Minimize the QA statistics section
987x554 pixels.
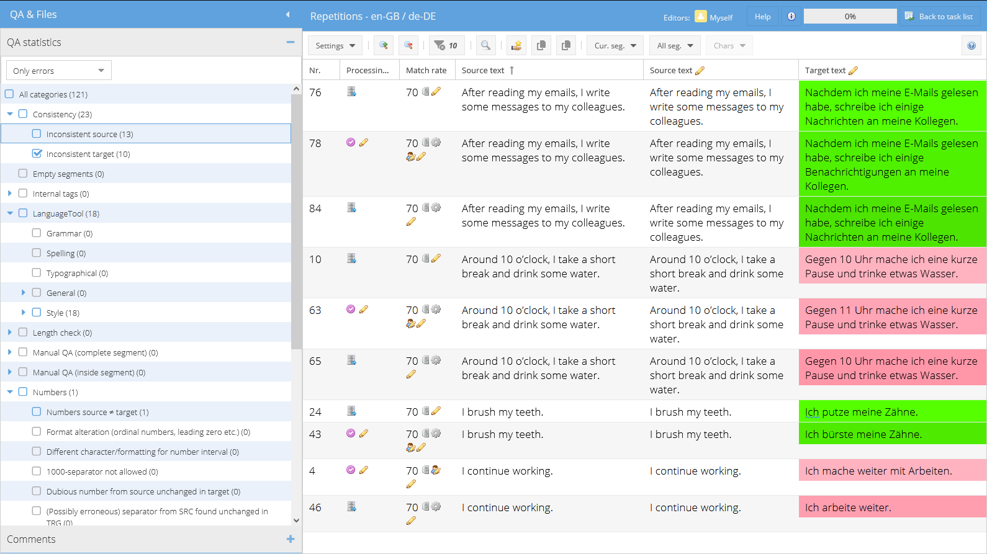click(x=290, y=42)
